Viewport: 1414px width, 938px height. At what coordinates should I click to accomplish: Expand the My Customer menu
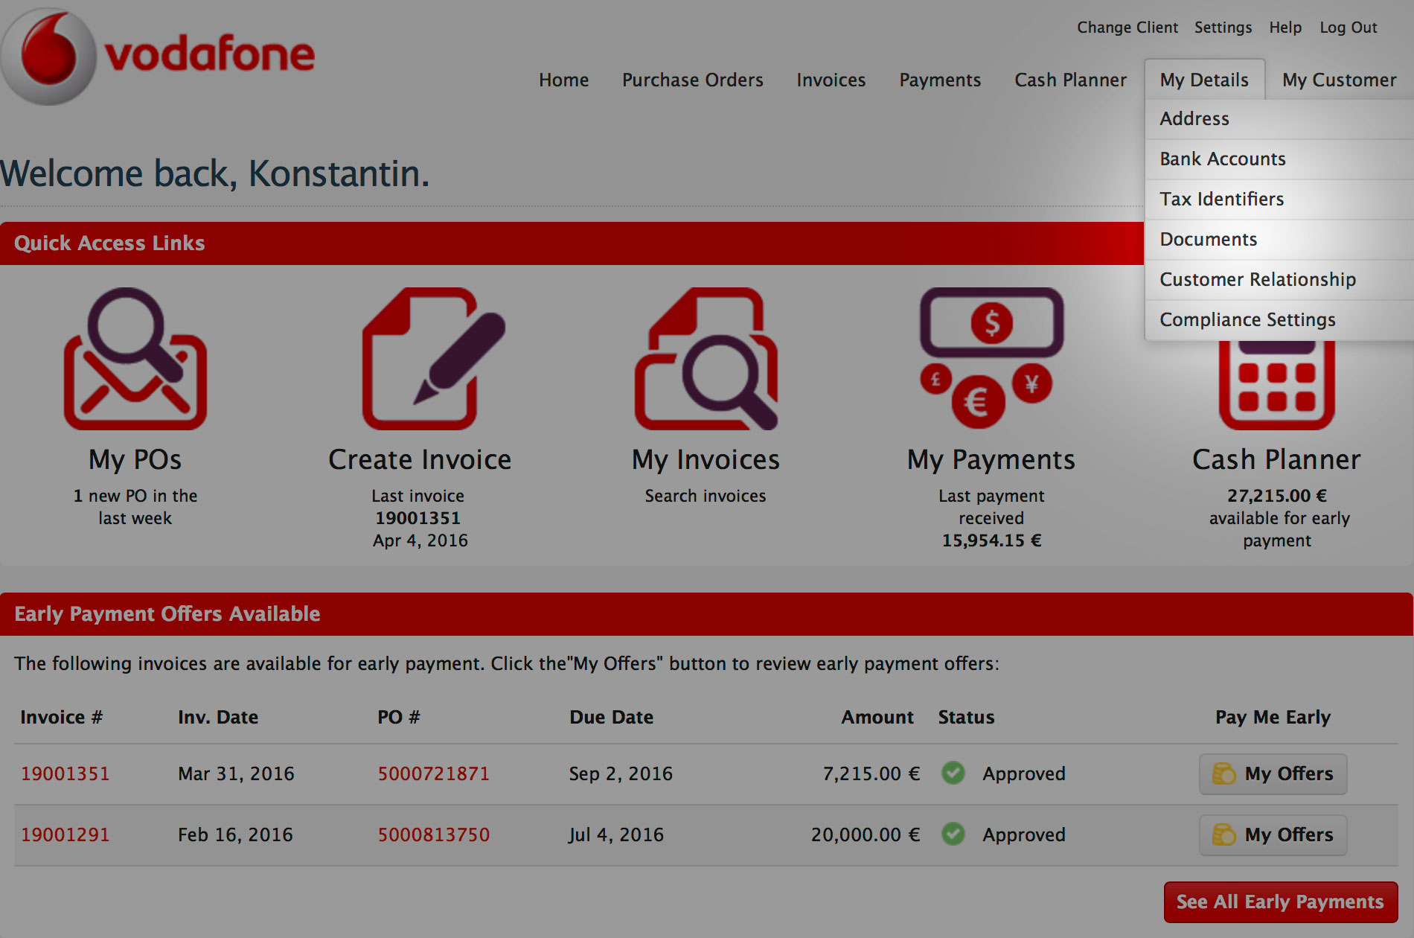coord(1339,80)
